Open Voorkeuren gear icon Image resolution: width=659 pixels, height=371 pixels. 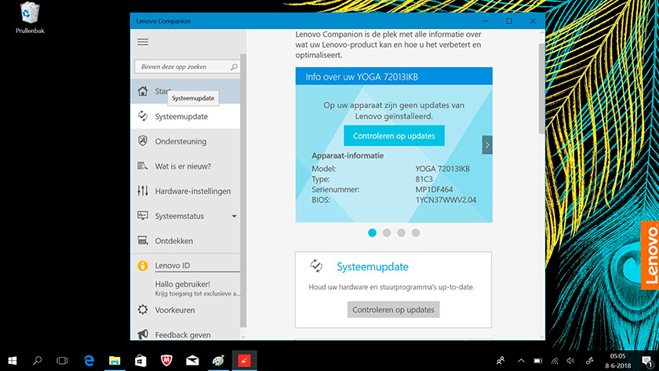pos(143,310)
